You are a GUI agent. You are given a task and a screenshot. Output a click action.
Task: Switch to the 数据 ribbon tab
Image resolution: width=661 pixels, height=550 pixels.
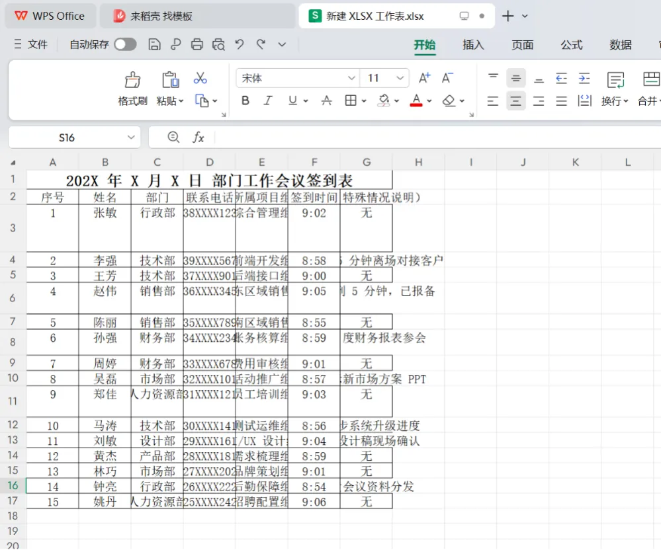coord(620,45)
